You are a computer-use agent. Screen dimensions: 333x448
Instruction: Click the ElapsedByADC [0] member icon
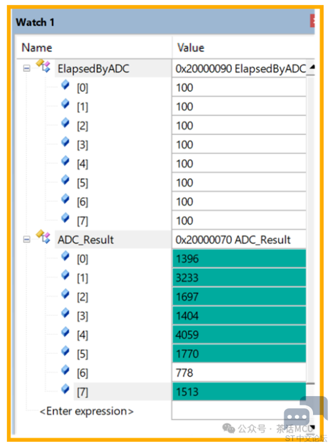[x=66, y=85]
